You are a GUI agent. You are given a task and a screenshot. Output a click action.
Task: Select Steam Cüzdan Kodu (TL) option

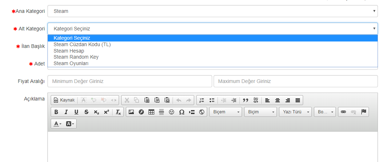click(x=213, y=45)
